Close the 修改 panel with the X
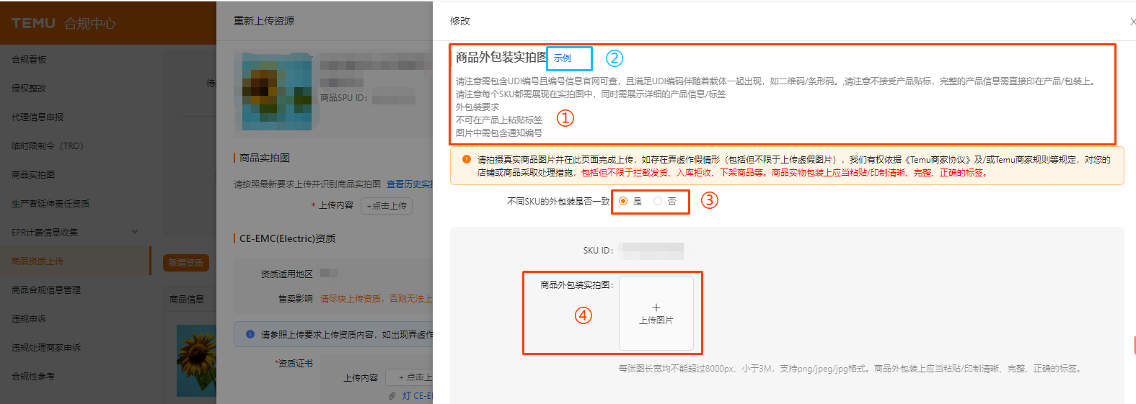1136x404 pixels. click(1132, 22)
